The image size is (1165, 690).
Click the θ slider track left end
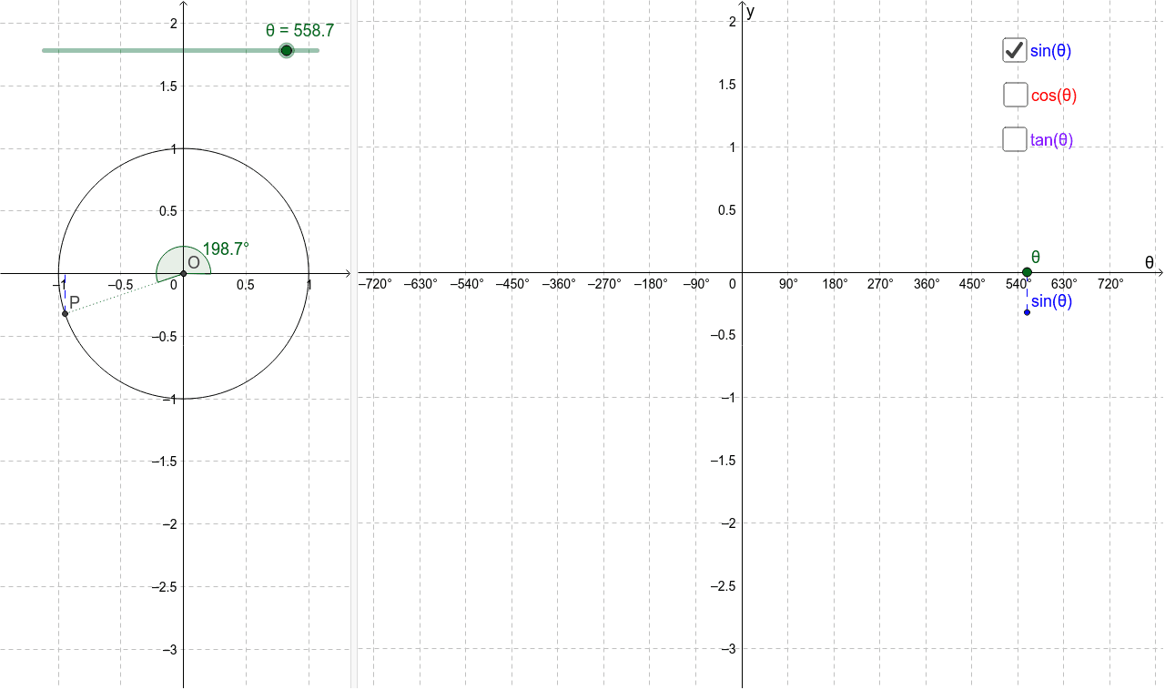[x=45, y=50]
